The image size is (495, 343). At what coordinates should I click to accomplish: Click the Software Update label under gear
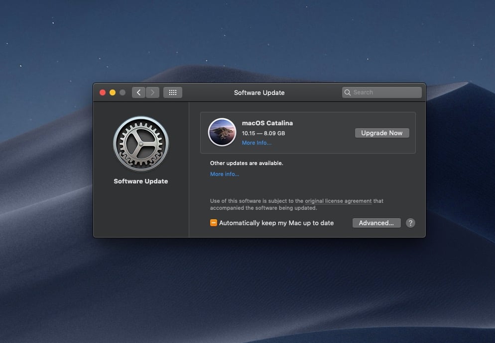pyautogui.click(x=141, y=181)
